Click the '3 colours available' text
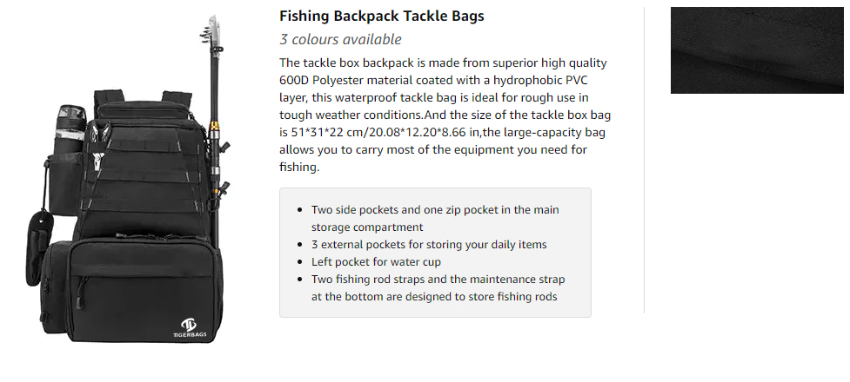 pyautogui.click(x=340, y=39)
